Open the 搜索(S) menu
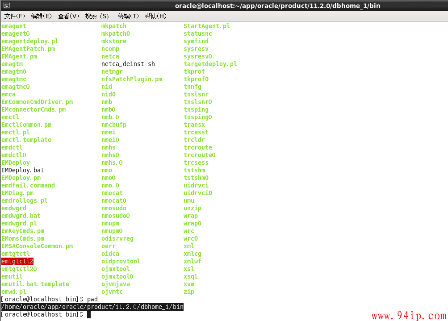 pos(97,16)
